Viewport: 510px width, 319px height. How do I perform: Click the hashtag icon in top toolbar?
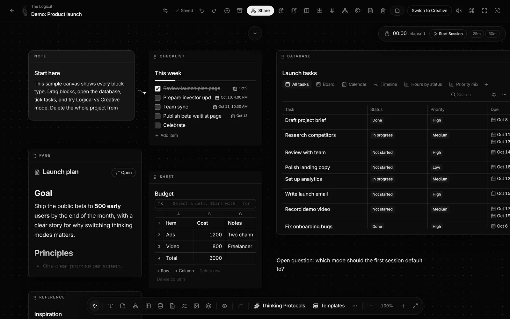tap(332, 11)
